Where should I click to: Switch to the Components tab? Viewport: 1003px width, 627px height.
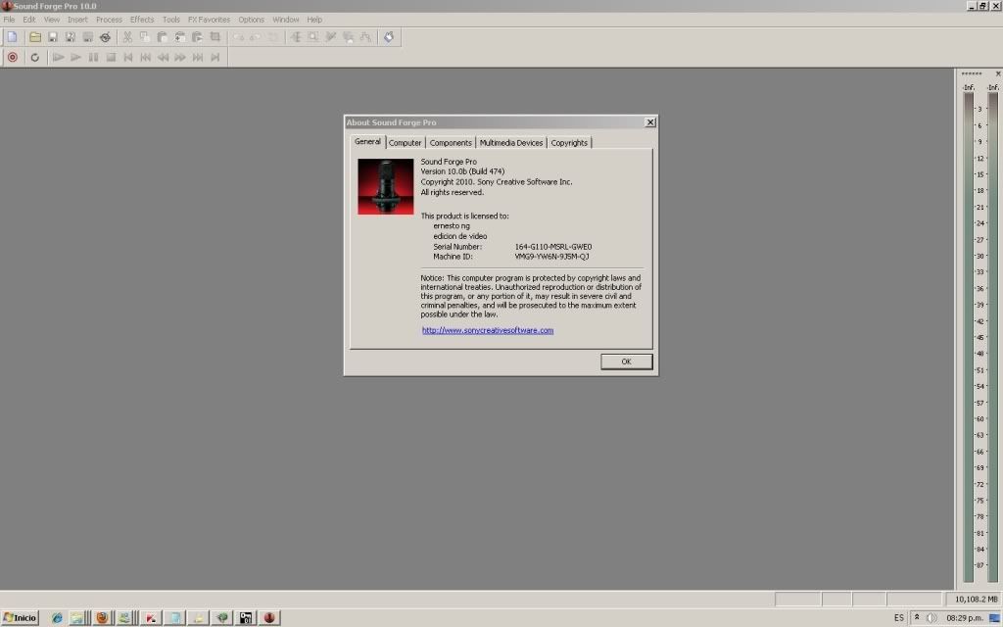[451, 143]
